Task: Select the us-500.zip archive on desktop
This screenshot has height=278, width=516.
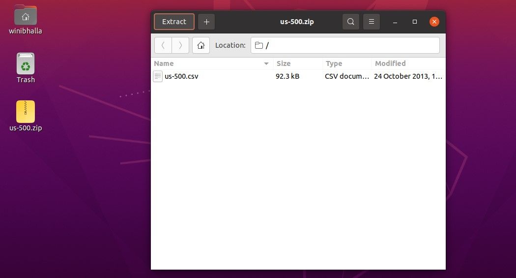Action: click(26, 112)
